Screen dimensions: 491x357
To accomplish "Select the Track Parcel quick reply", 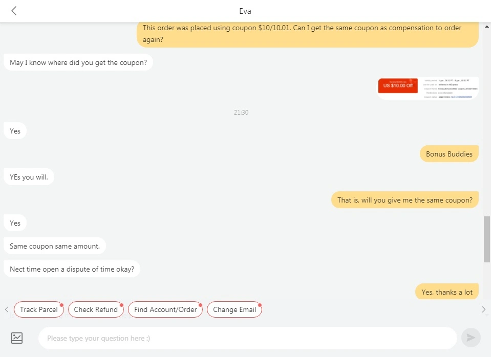I will tap(39, 309).
